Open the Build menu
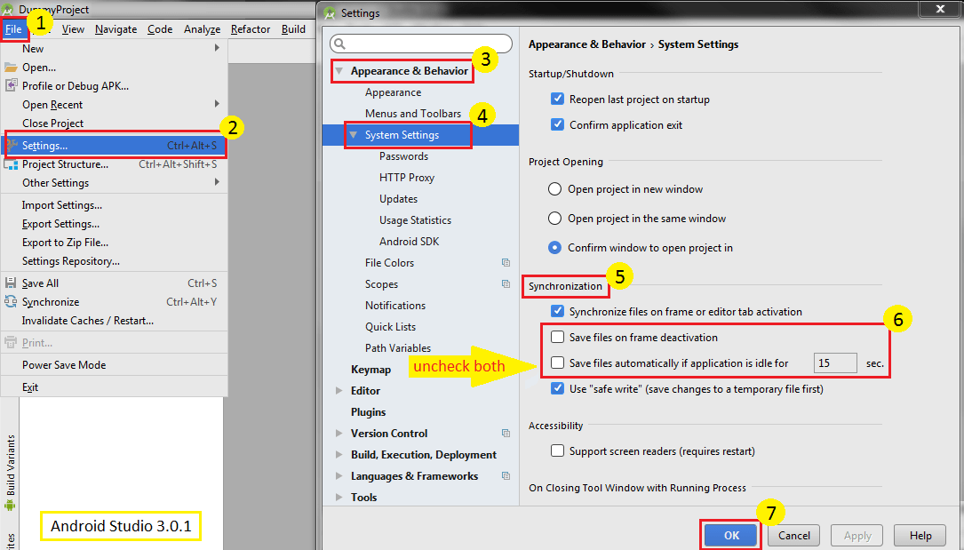 pyautogui.click(x=293, y=29)
